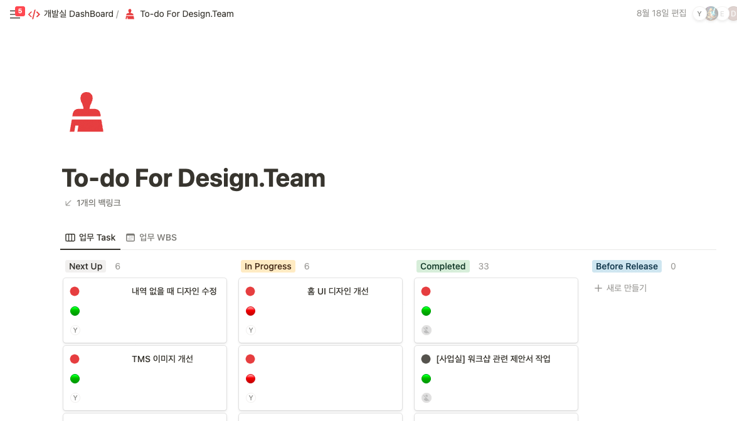Click the Before Release count 0
This screenshot has width=737, height=421.
[673, 267]
